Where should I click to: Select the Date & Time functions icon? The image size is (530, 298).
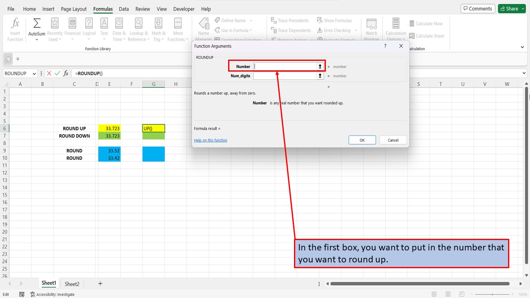pyautogui.click(x=119, y=28)
